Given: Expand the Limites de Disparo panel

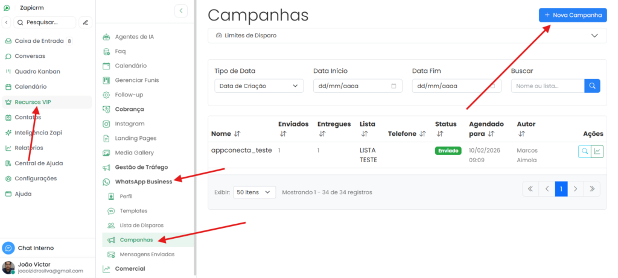Looking at the screenshot, I should tap(407, 36).
